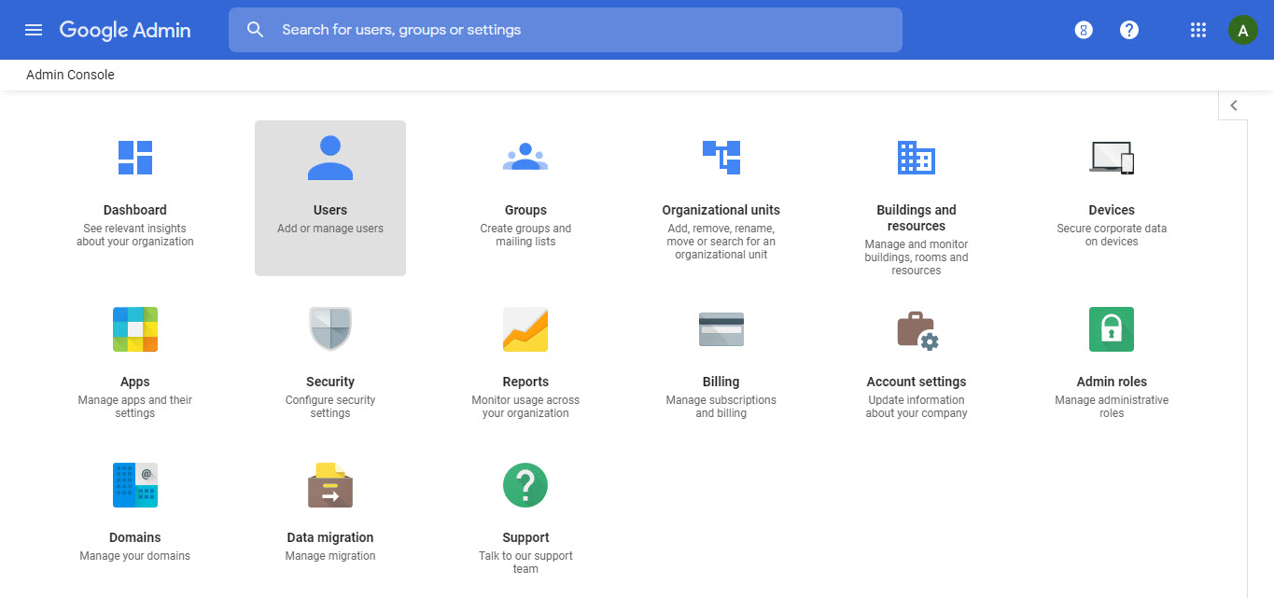Click the 'Reports' title text
The height and width of the screenshot is (598, 1274).
pyautogui.click(x=525, y=382)
